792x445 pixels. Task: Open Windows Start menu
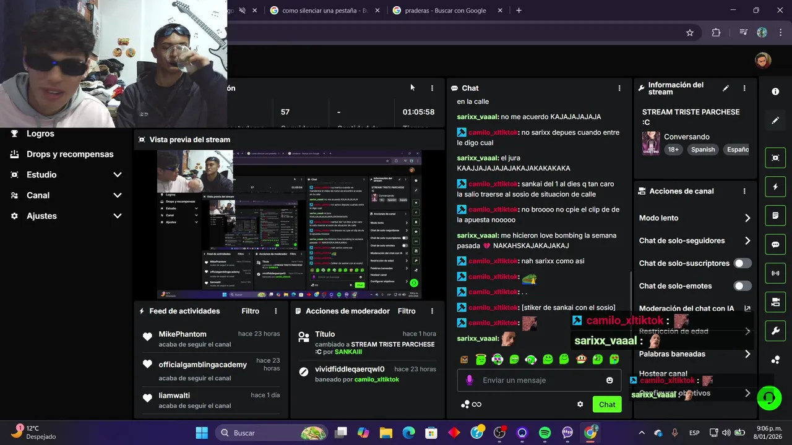click(x=202, y=433)
